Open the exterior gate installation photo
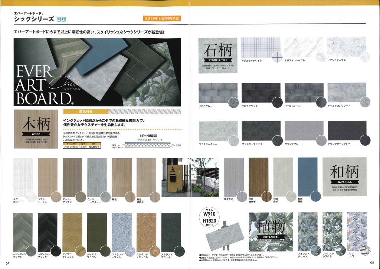380x269 pixels. pyautogui.click(x=190, y=178)
